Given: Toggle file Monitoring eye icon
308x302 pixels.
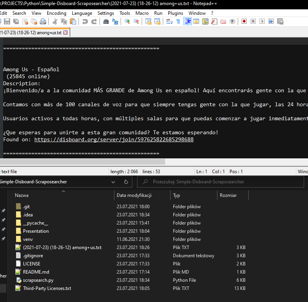Looking at the screenshot, I should click(x=232, y=21).
